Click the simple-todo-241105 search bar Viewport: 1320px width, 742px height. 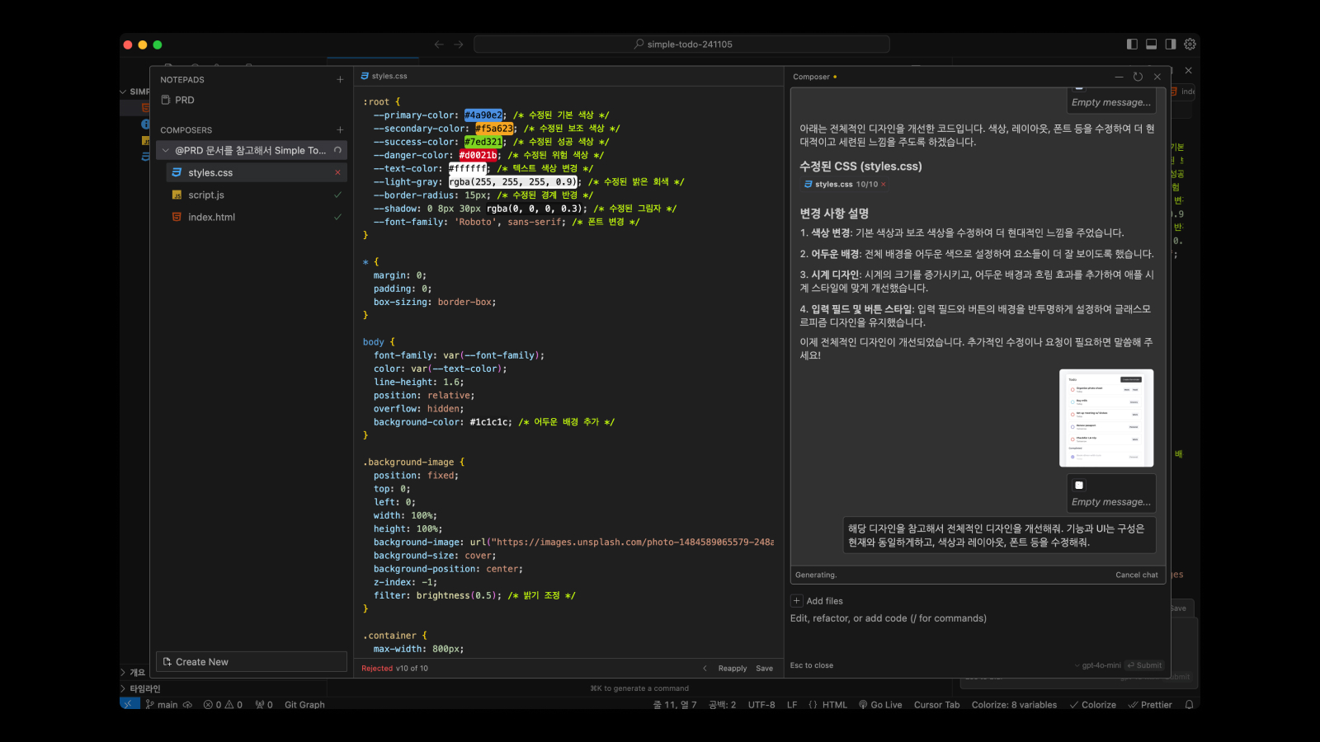click(681, 45)
